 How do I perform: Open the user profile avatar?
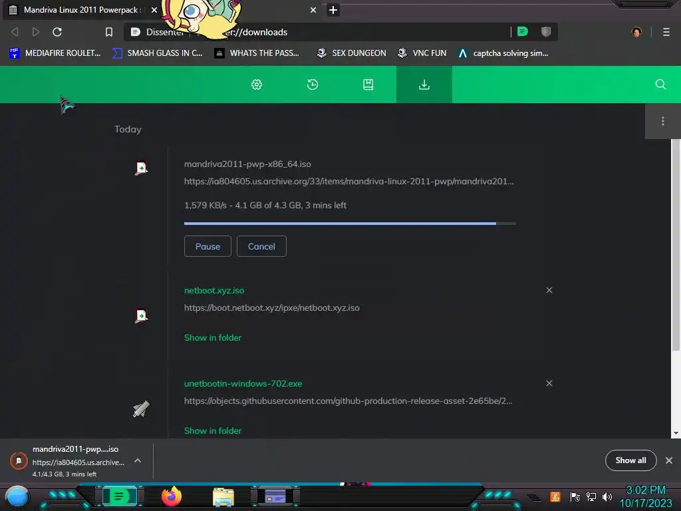click(636, 32)
